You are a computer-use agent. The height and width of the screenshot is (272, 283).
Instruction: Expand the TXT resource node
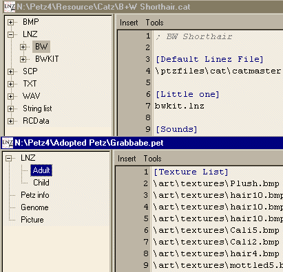pyautogui.click(x=10, y=84)
